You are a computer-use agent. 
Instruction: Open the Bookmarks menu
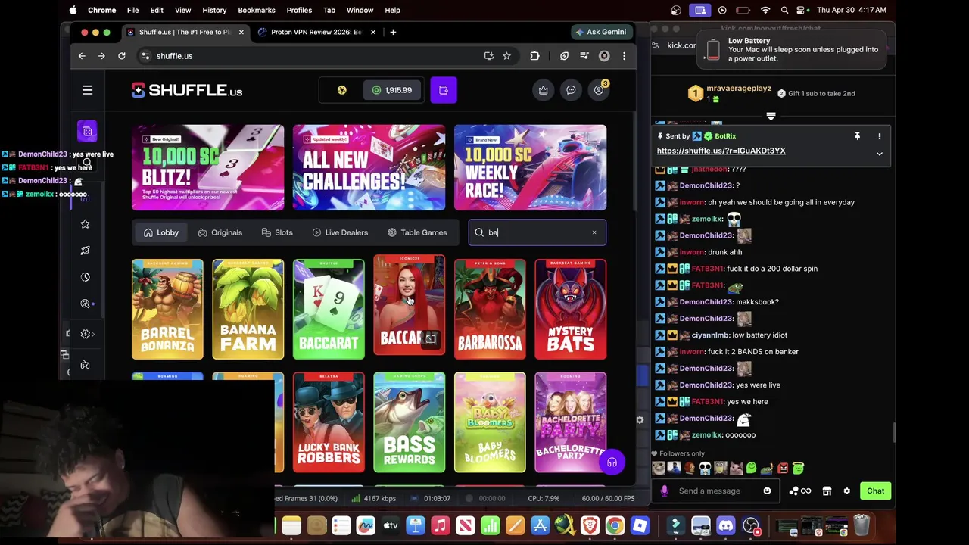point(257,10)
